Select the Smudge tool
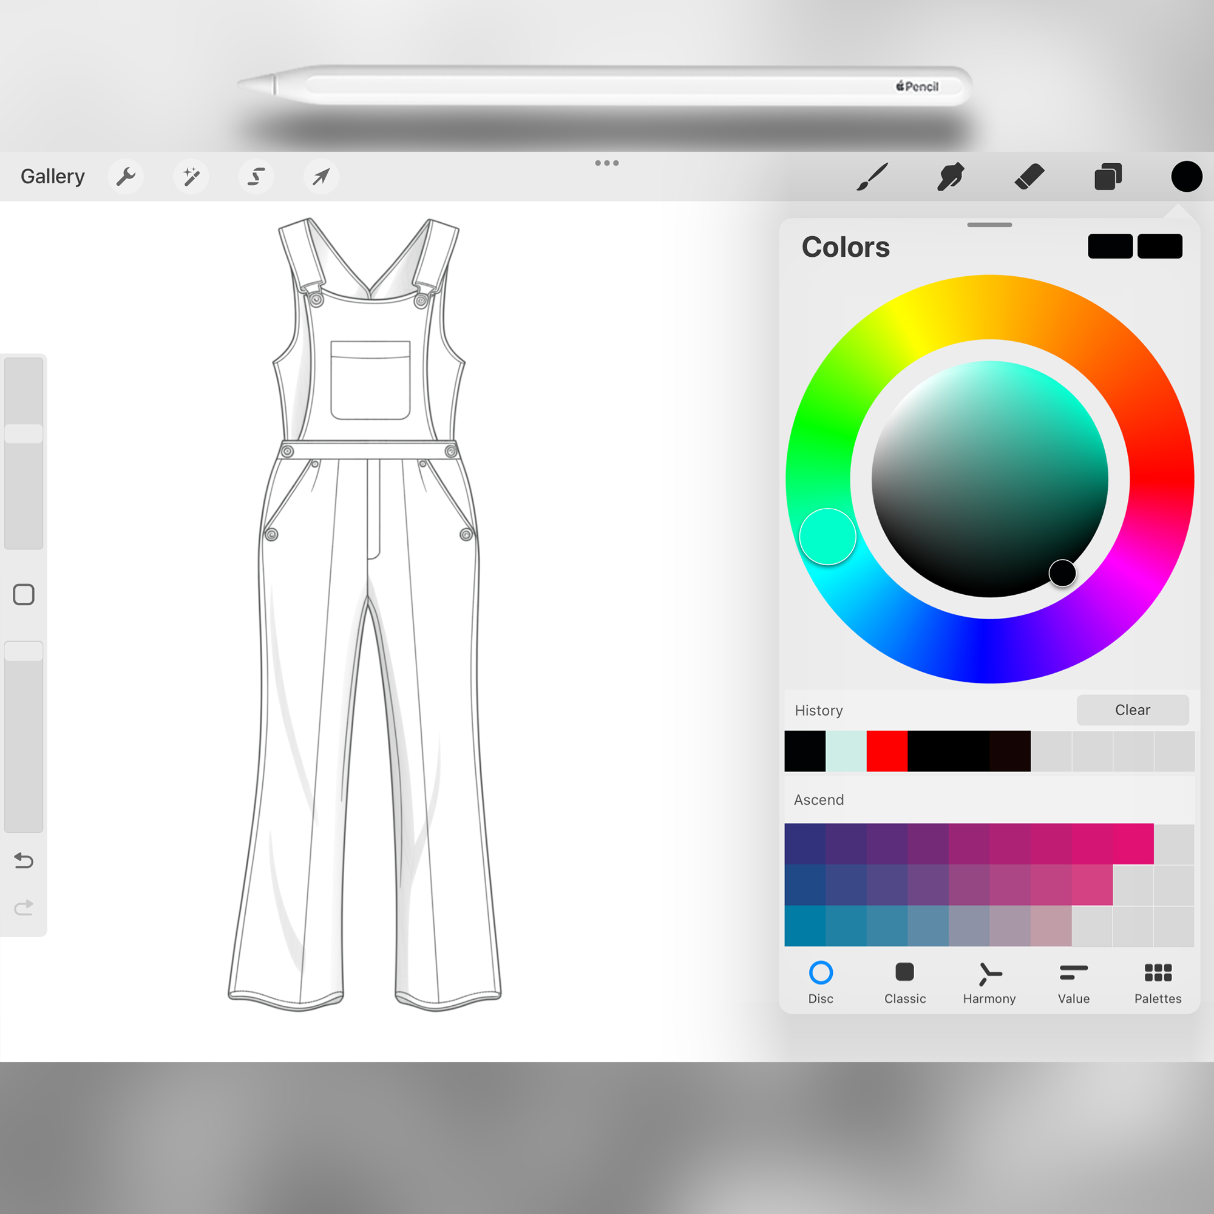Screen dimensions: 1214x1214 click(950, 177)
